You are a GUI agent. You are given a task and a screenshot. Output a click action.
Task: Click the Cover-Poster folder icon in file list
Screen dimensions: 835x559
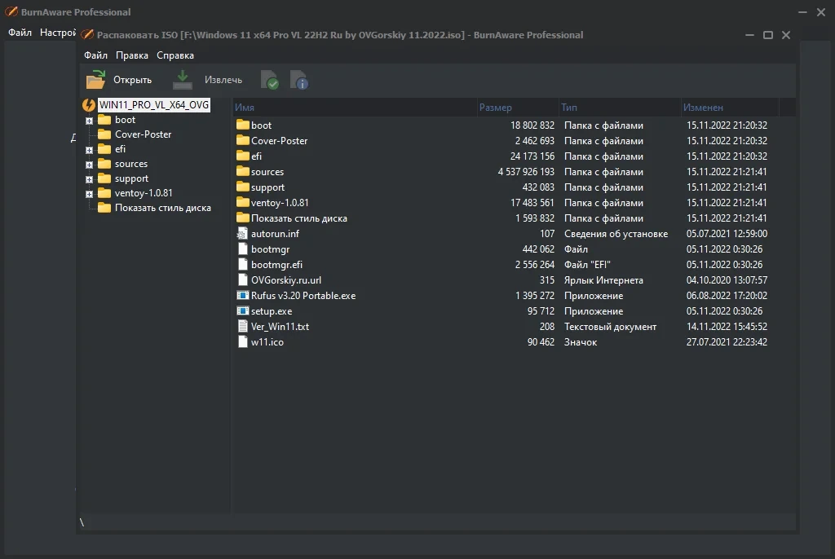(x=243, y=140)
